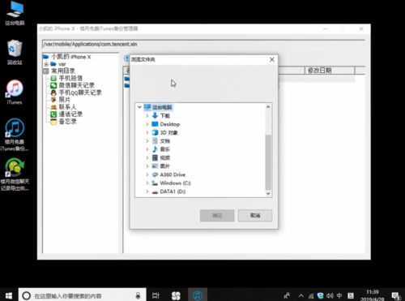Click the grayed OK button in dialog
Image resolution: width=405 pixels, height=301 pixels.
[217, 216]
